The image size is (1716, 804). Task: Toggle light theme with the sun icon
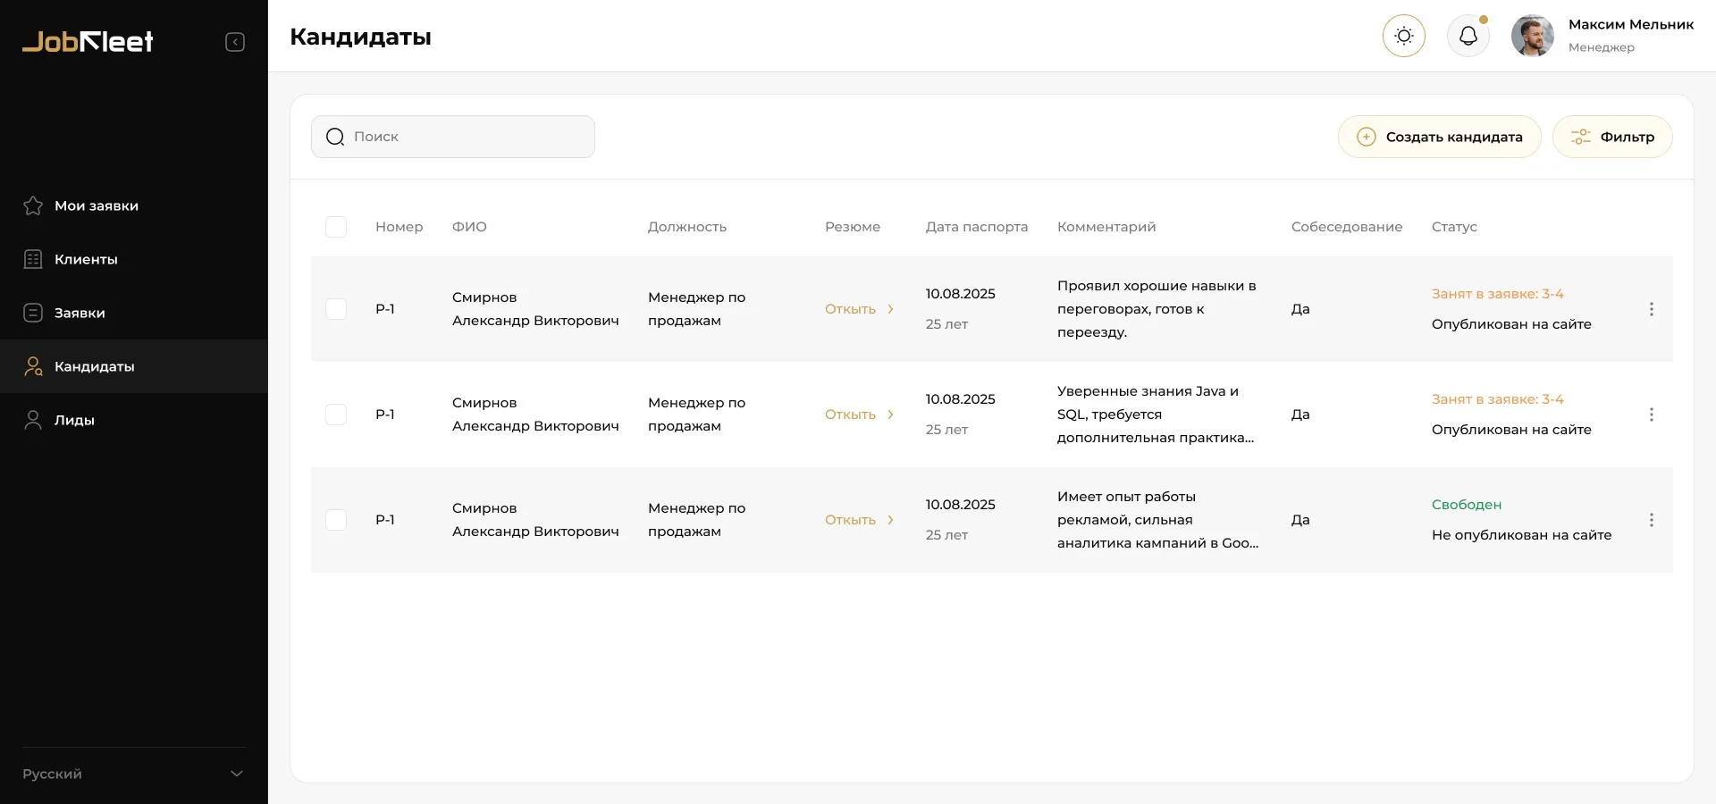click(x=1403, y=37)
